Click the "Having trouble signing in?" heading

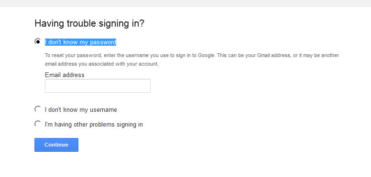pyautogui.click(x=89, y=24)
